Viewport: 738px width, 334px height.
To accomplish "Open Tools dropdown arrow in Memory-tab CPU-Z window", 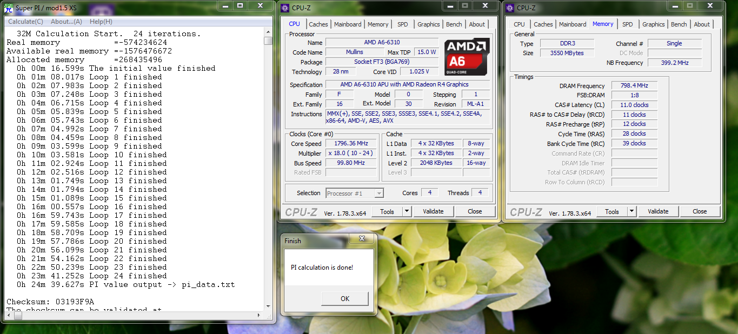I will point(632,211).
